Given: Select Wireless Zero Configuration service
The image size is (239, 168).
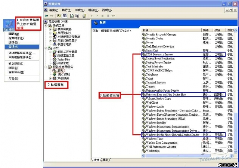Looking at the screenshot, I should [x=187, y=143].
